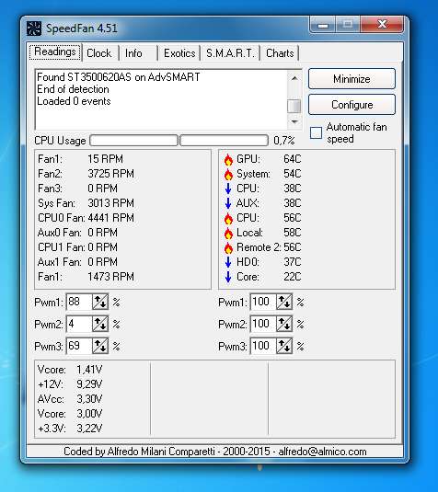Open the Clock tab
This screenshot has height=492, width=438.
99,53
